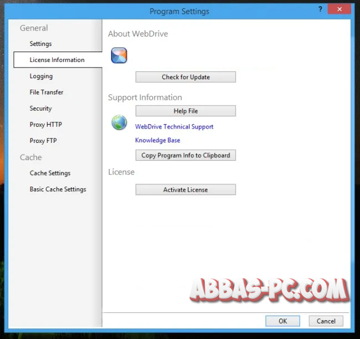This screenshot has width=360, height=339.
Task: Open File Transfer settings
Action: 47,92
